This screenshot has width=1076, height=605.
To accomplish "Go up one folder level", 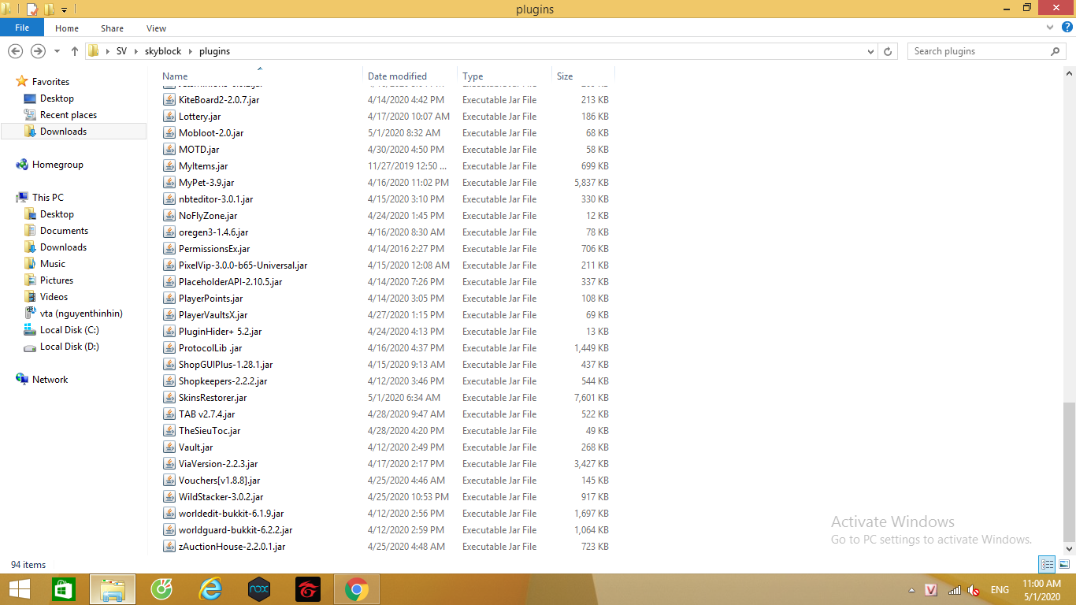I will (x=75, y=51).
